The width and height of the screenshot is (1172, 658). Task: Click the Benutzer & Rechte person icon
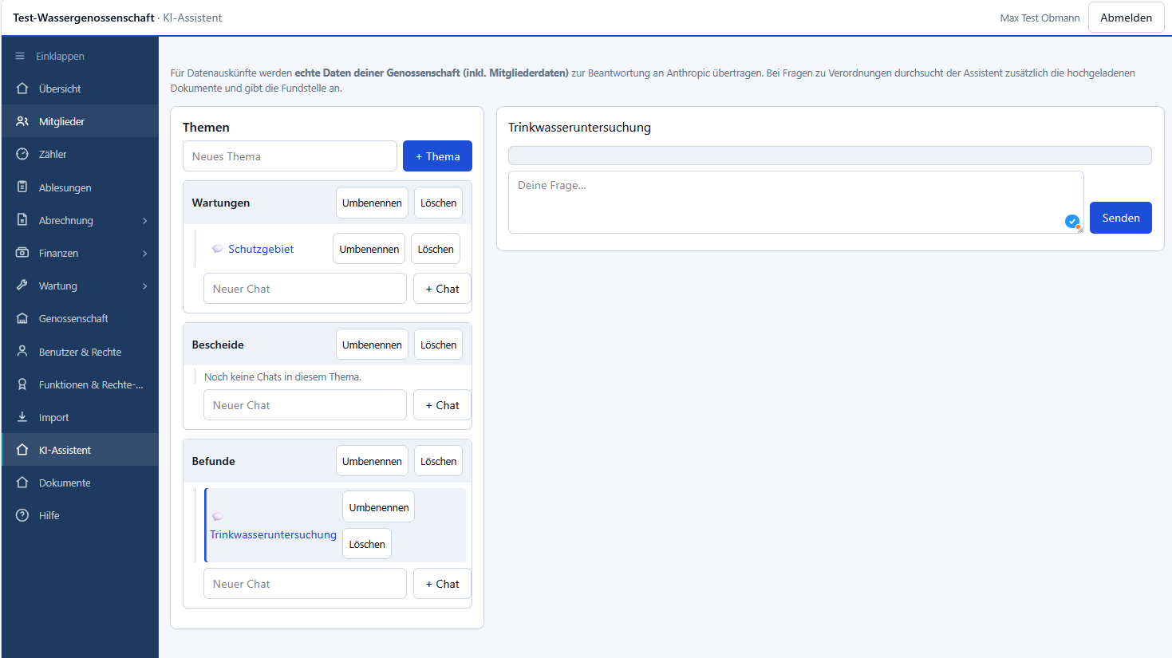(22, 352)
